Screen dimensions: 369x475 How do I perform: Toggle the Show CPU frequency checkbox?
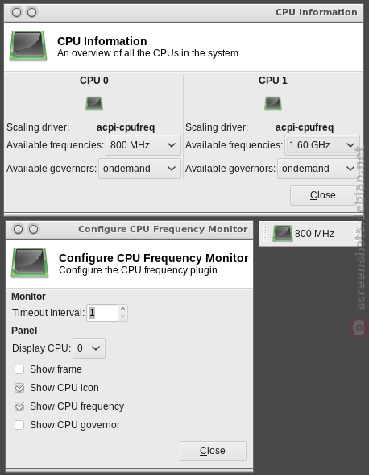tap(19, 406)
